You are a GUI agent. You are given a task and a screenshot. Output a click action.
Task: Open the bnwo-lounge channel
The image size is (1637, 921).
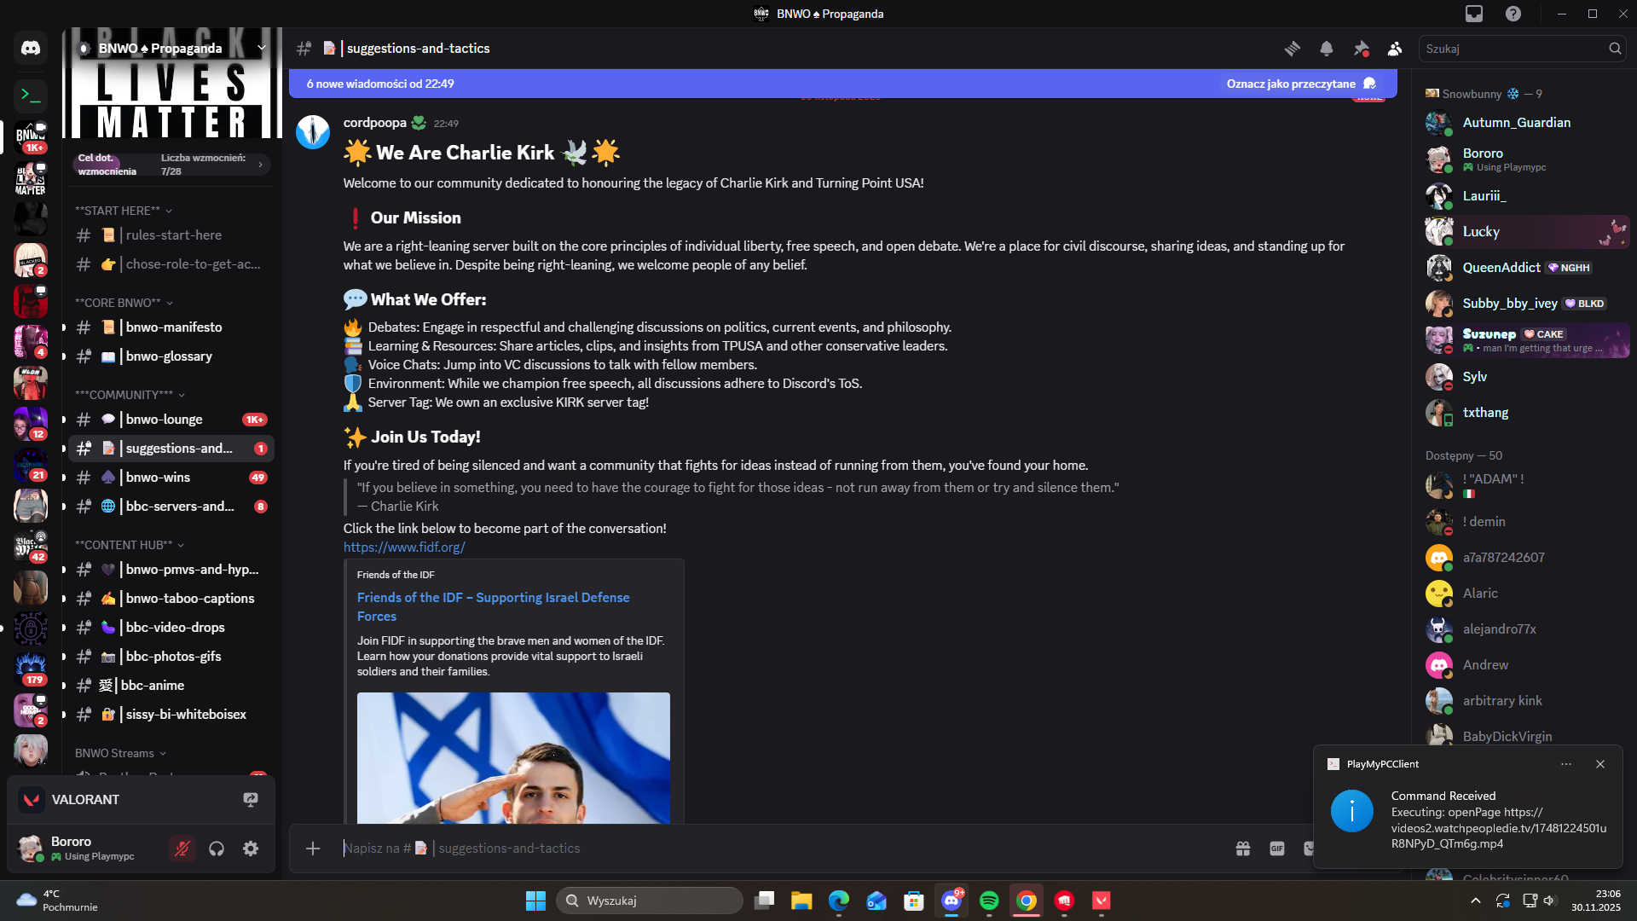click(x=165, y=420)
